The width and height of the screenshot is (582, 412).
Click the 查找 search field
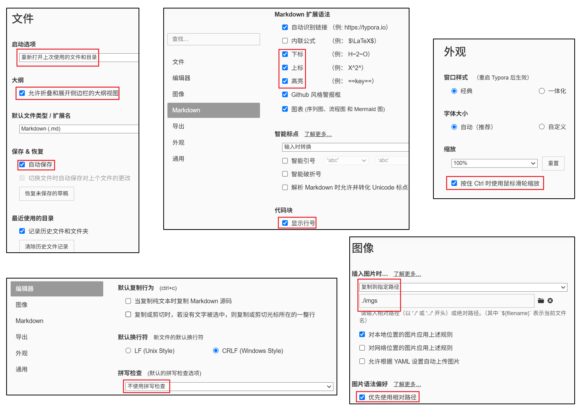(213, 39)
